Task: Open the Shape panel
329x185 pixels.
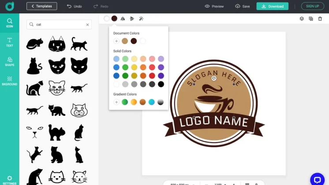Action: (9, 62)
